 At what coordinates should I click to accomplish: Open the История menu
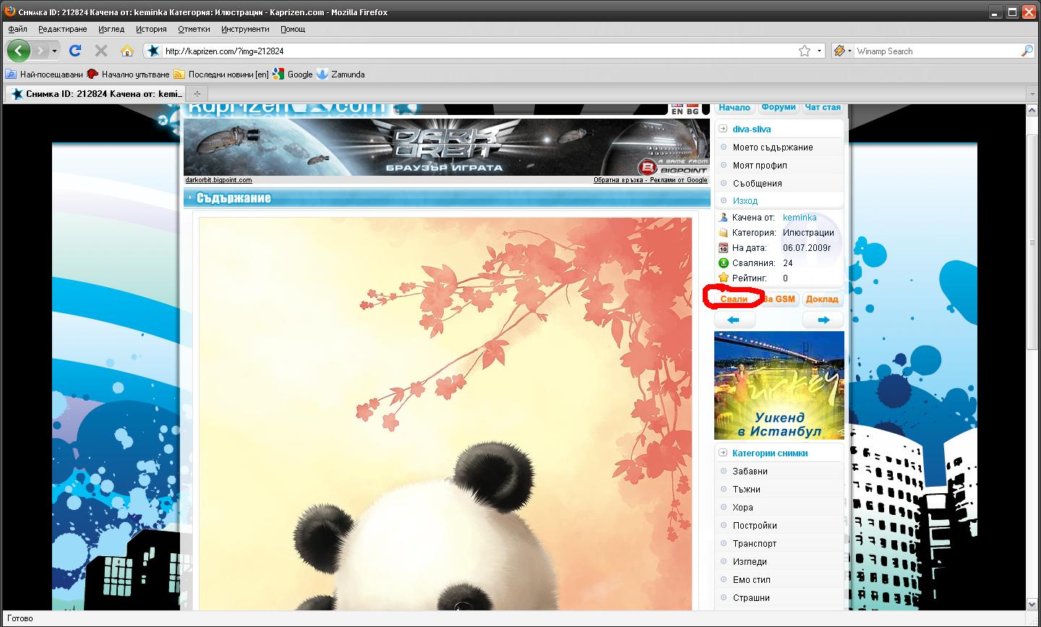(151, 29)
